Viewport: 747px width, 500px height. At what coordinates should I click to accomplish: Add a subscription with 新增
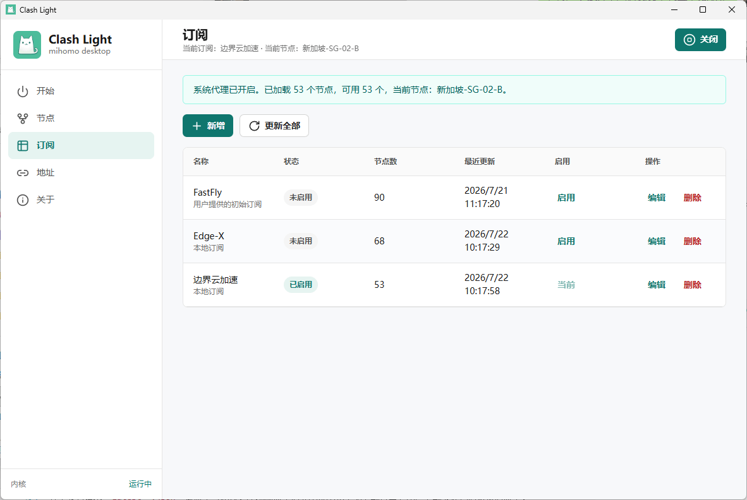208,126
